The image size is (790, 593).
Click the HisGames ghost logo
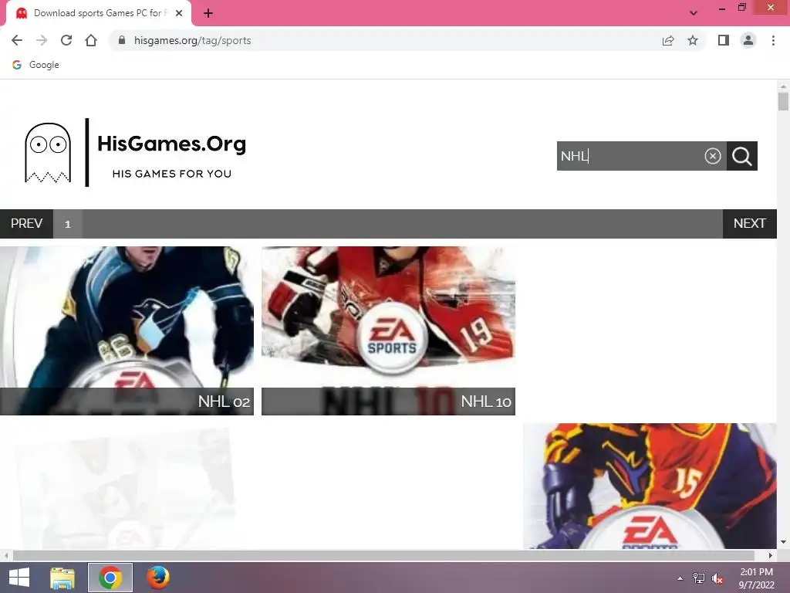click(48, 152)
